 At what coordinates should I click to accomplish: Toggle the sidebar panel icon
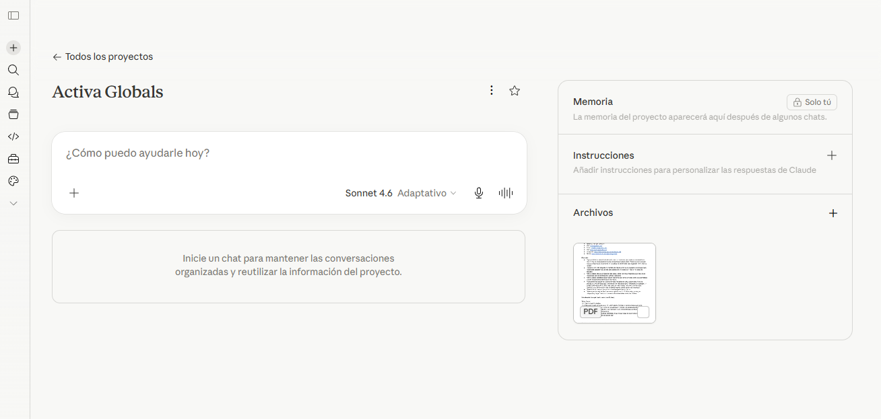(x=13, y=15)
